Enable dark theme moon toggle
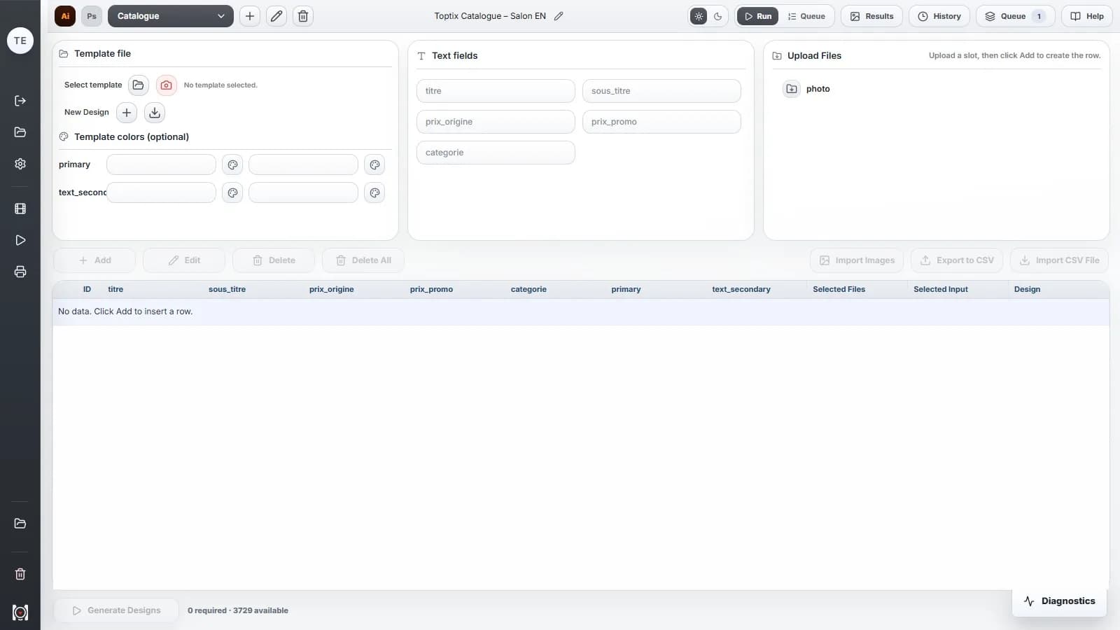This screenshot has height=630, width=1120. [x=718, y=16]
